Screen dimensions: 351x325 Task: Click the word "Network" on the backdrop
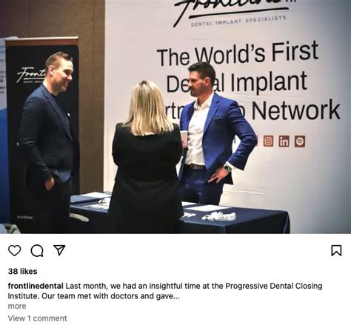[295, 110]
